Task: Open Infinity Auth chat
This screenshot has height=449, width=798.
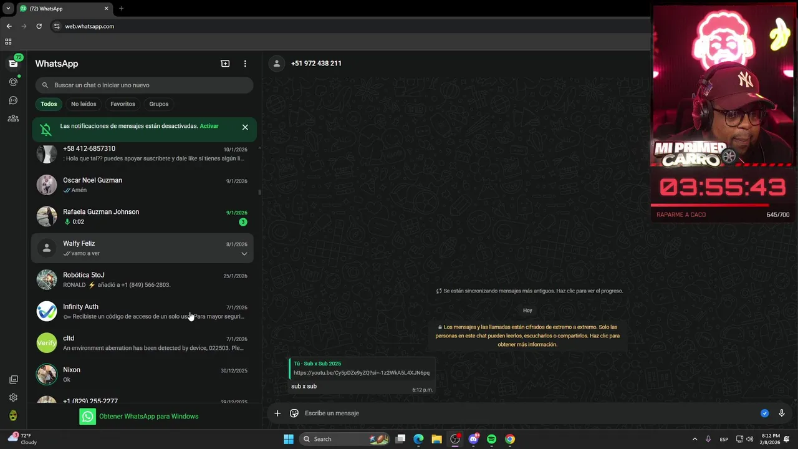Action: pos(143,311)
